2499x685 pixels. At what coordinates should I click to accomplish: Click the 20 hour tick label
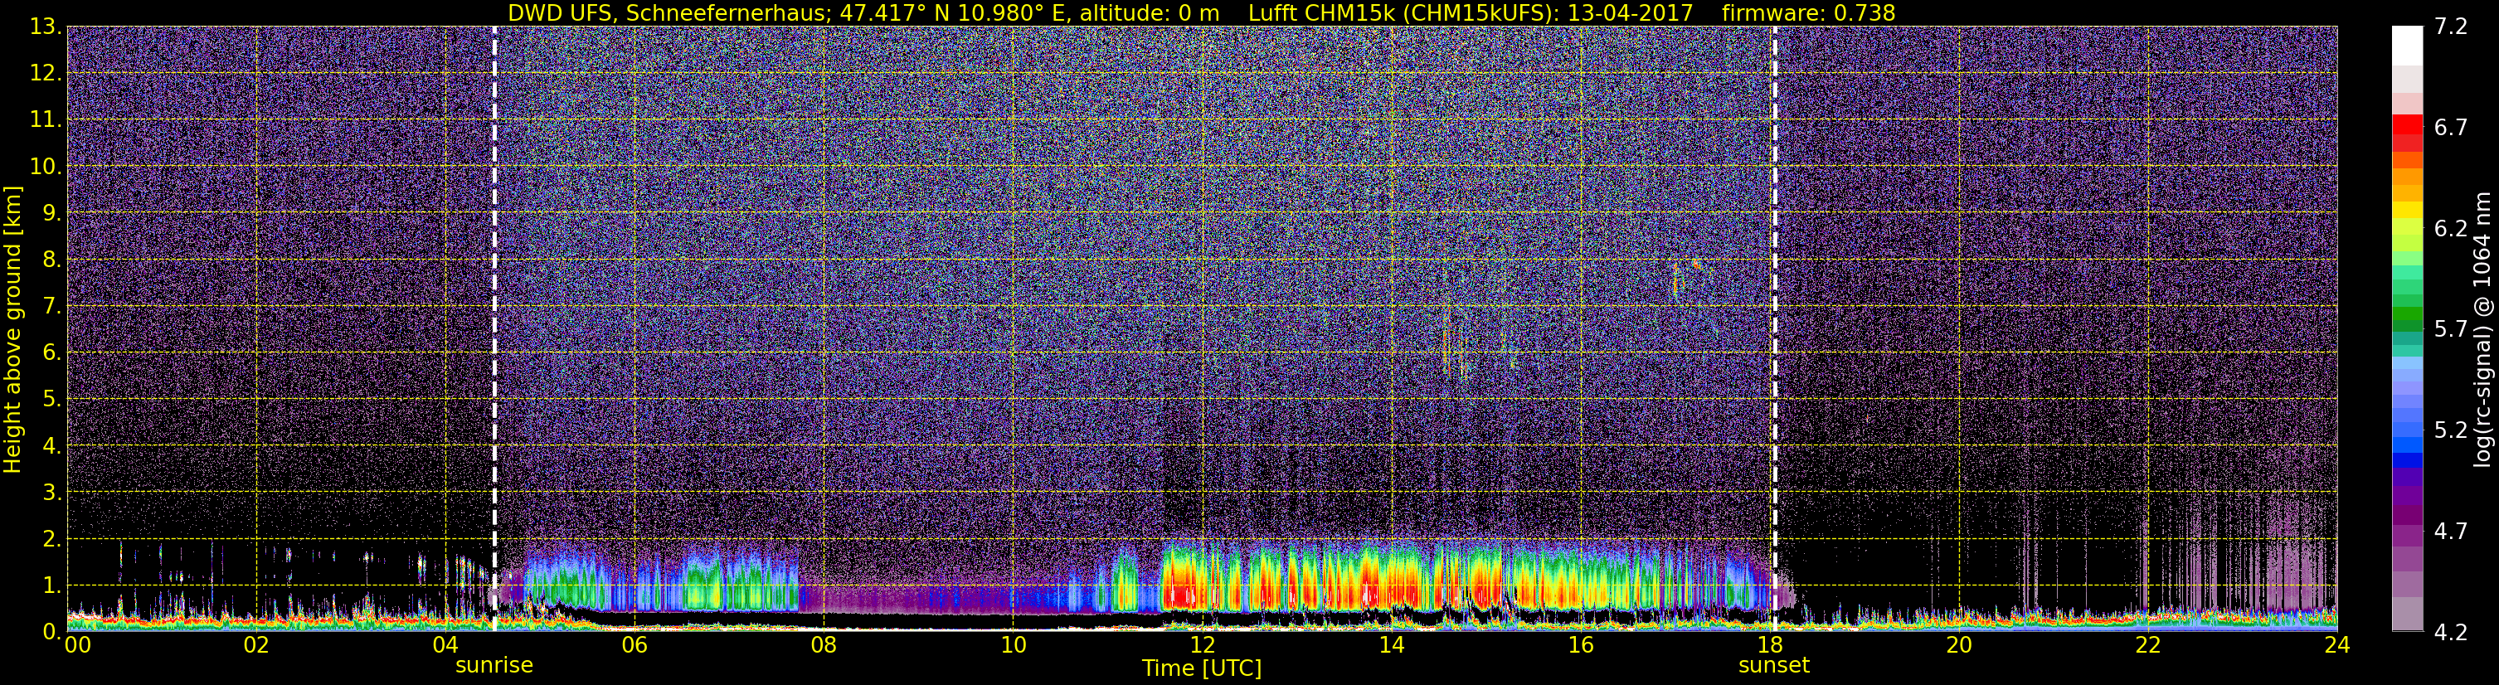pyautogui.click(x=1959, y=645)
